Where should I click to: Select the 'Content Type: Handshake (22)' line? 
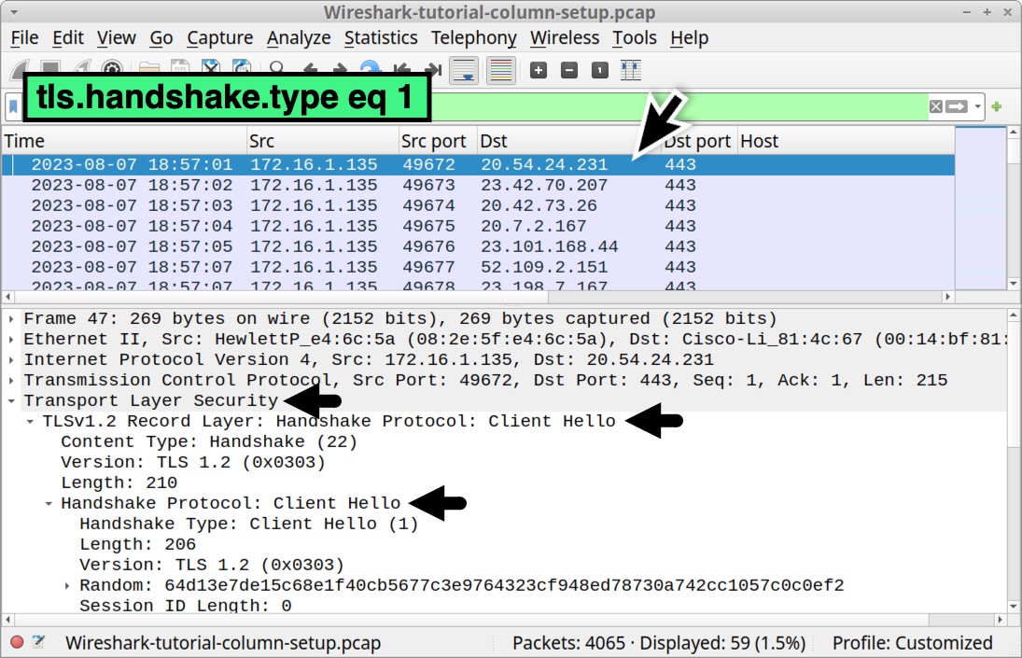(x=208, y=441)
